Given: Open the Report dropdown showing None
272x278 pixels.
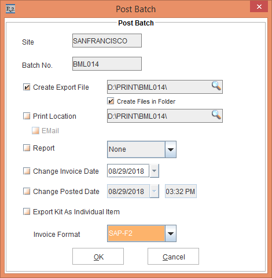Looking at the screenshot, I should 142,149.
